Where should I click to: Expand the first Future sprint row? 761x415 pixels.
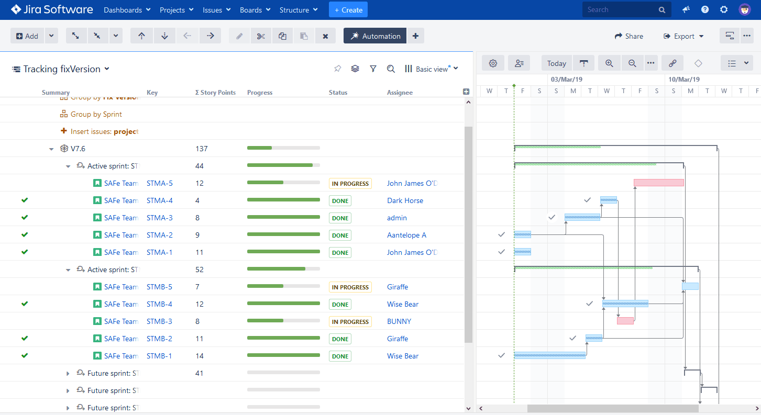pyautogui.click(x=68, y=374)
